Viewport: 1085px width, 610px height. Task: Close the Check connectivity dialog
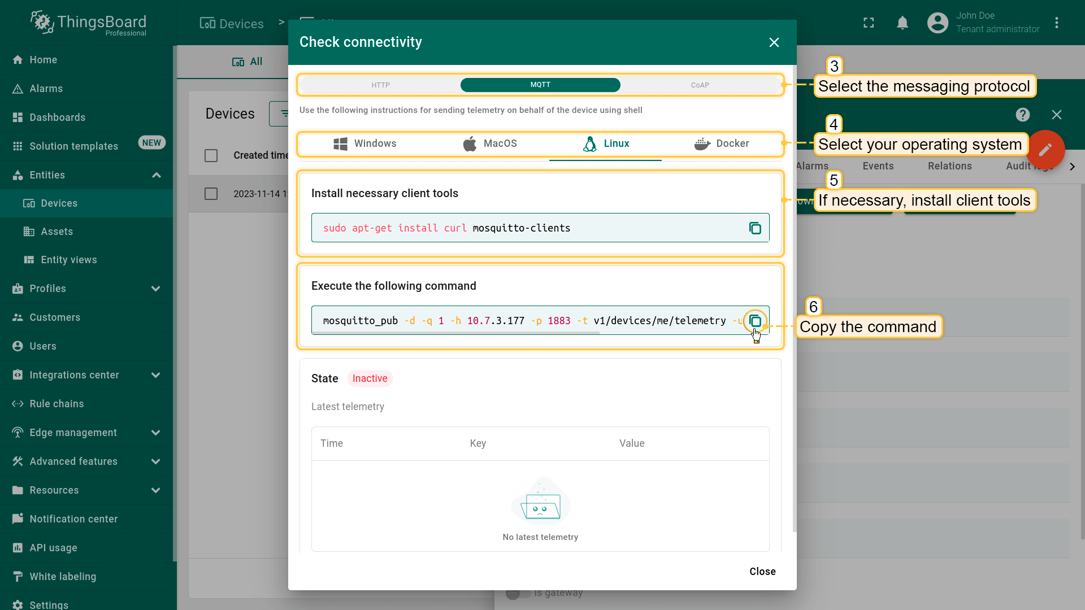pos(774,42)
